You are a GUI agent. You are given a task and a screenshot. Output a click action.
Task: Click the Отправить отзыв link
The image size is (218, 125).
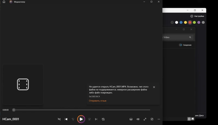[x=98, y=101]
